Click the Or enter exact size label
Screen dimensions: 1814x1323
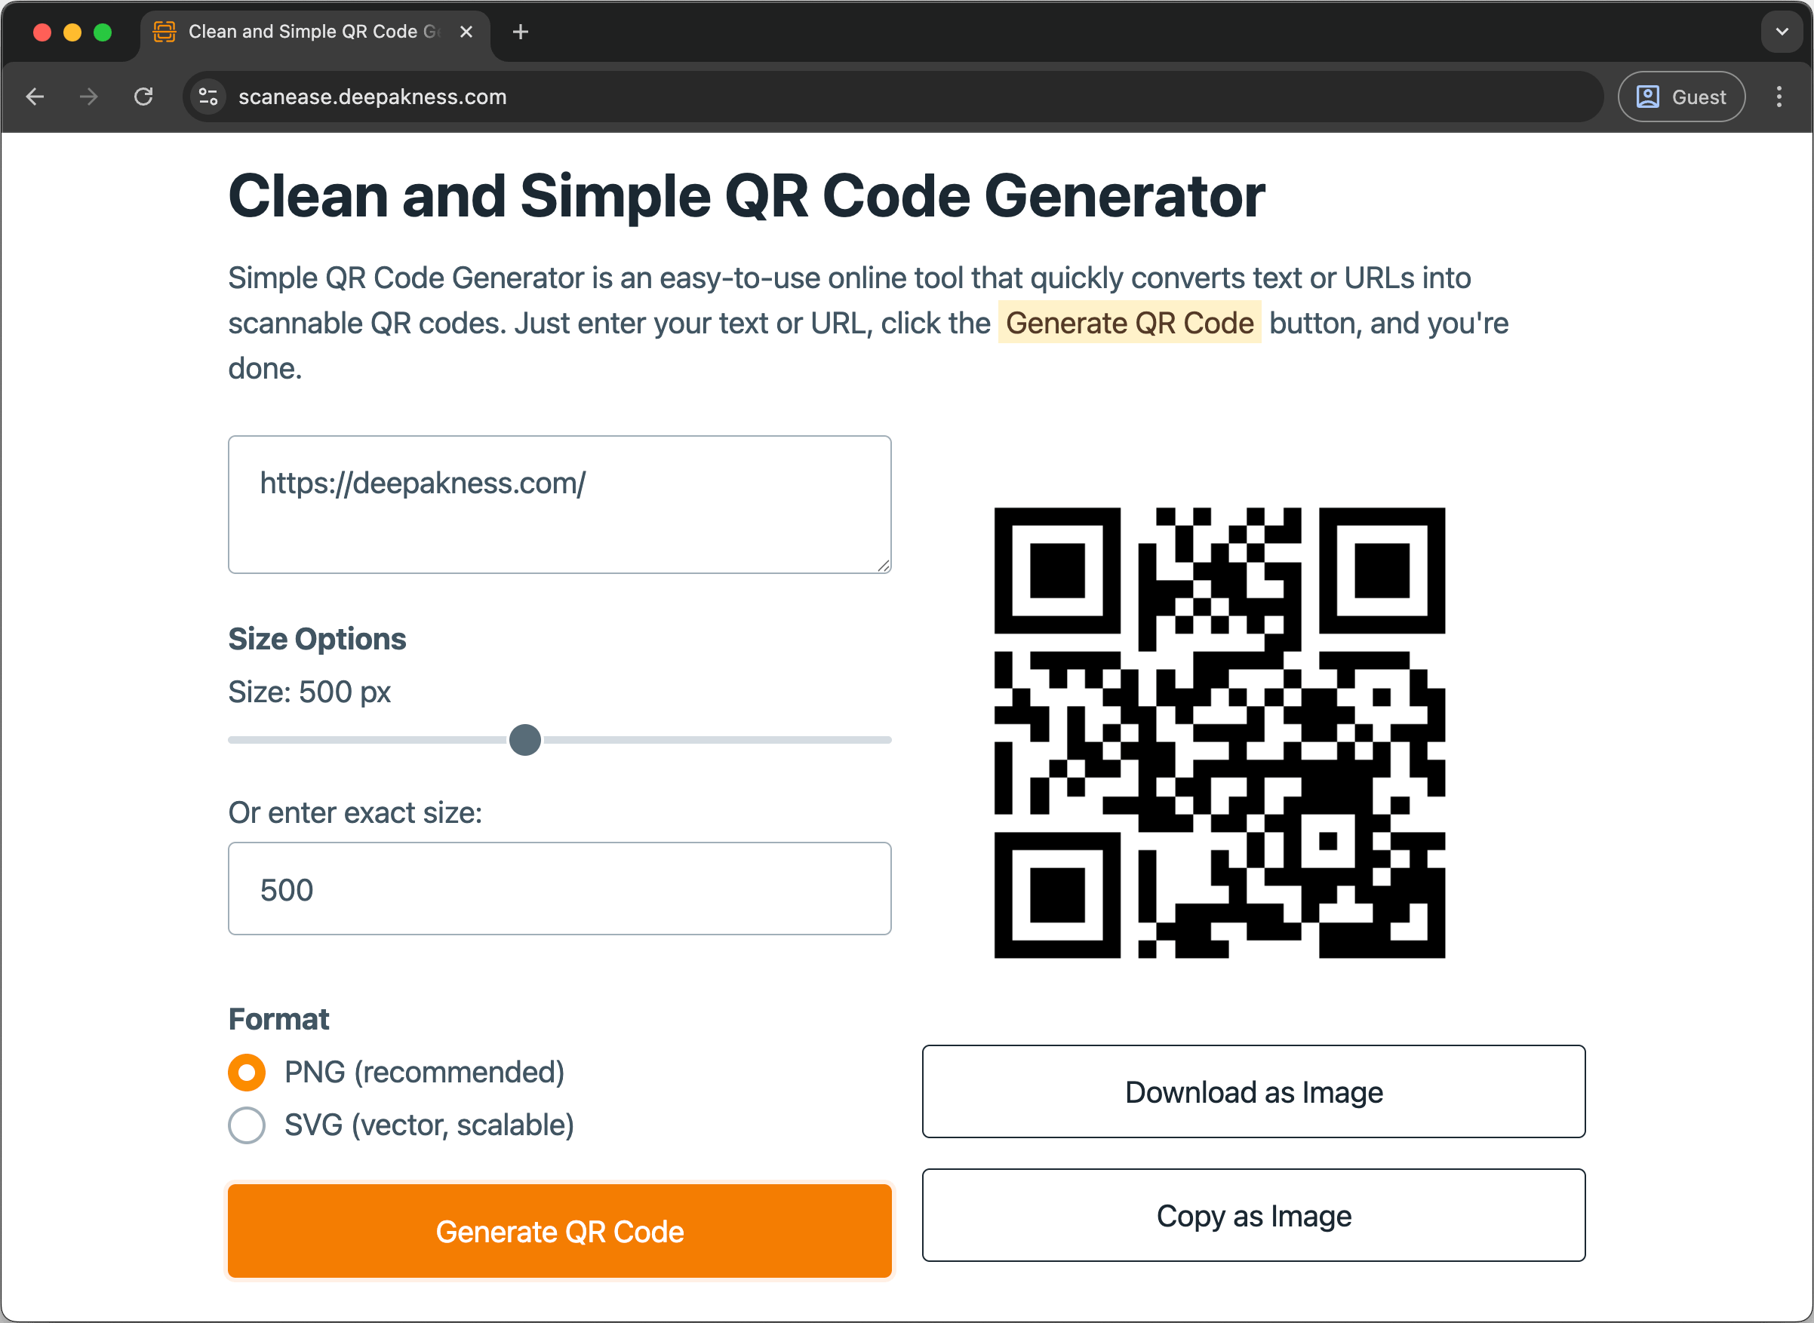tap(355, 813)
